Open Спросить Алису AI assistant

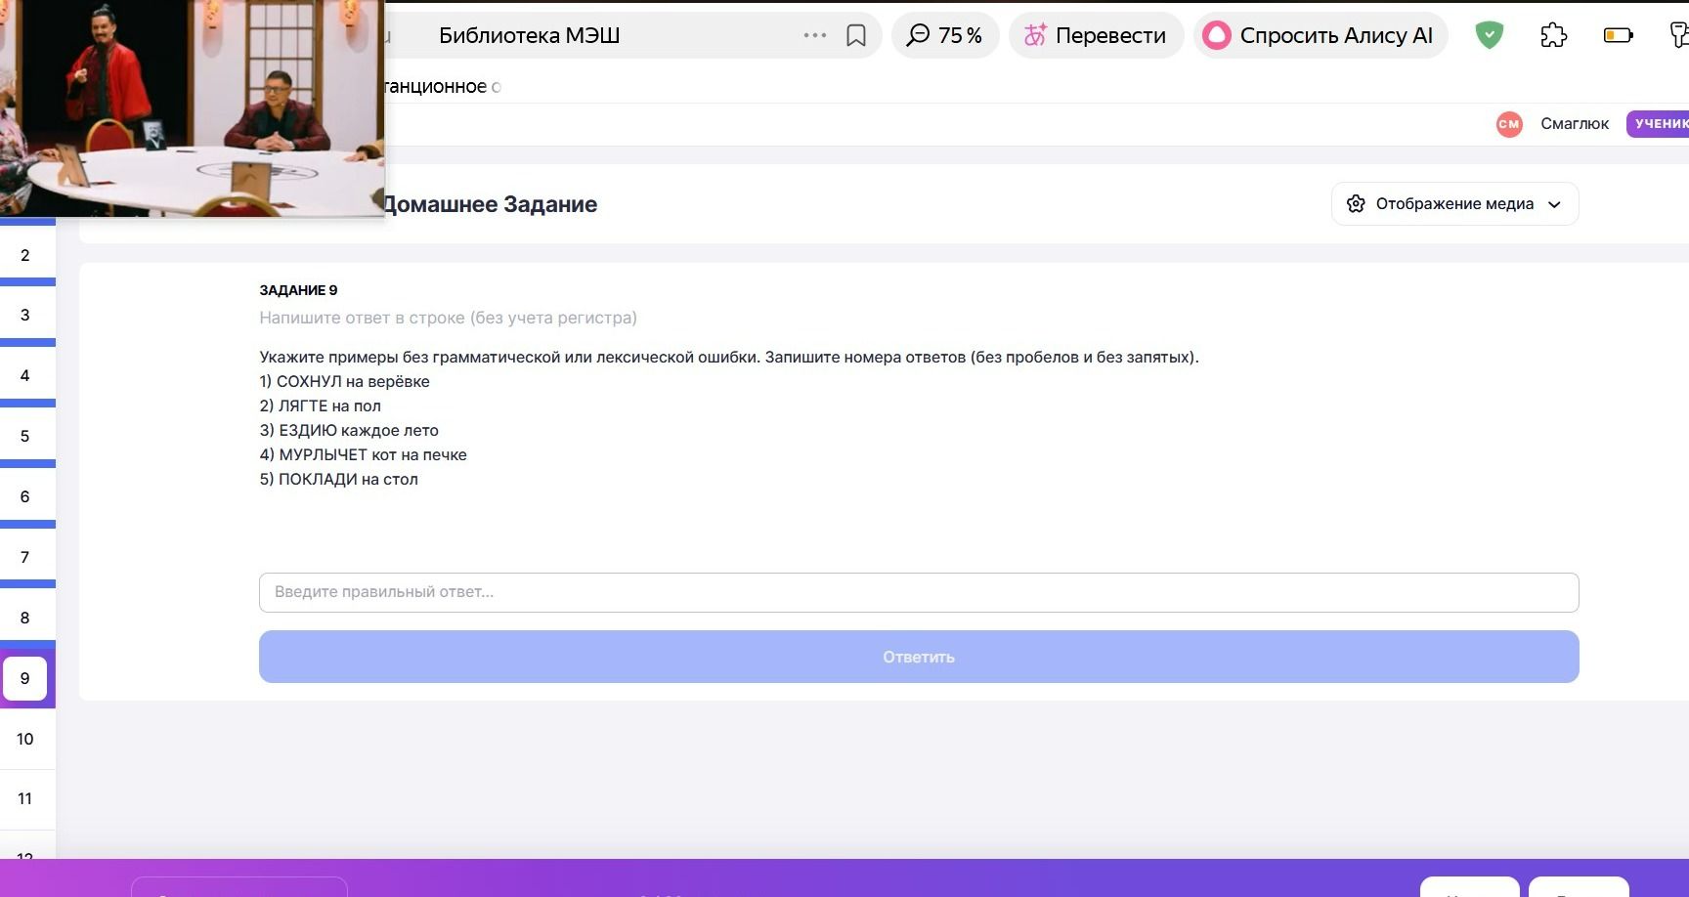(1321, 36)
